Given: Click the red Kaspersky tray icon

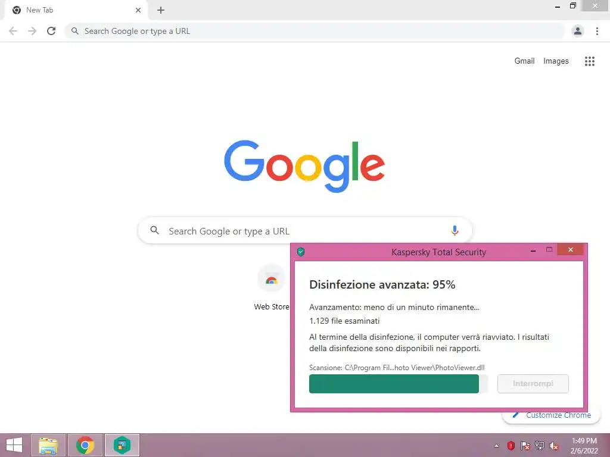Looking at the screenshot, I should (511, 446).
